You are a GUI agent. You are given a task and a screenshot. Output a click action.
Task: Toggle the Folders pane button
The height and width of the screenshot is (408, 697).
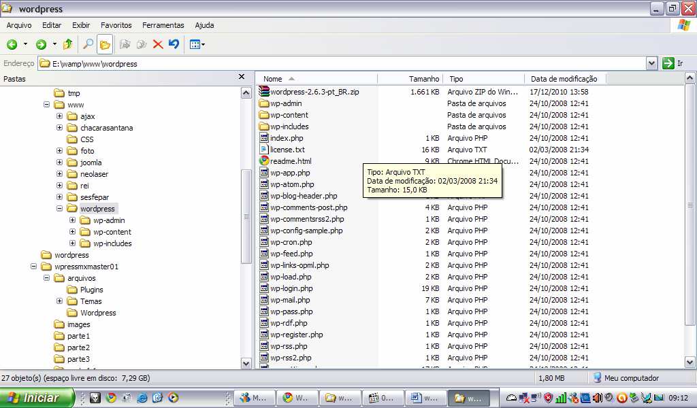[x=105, y=44]
